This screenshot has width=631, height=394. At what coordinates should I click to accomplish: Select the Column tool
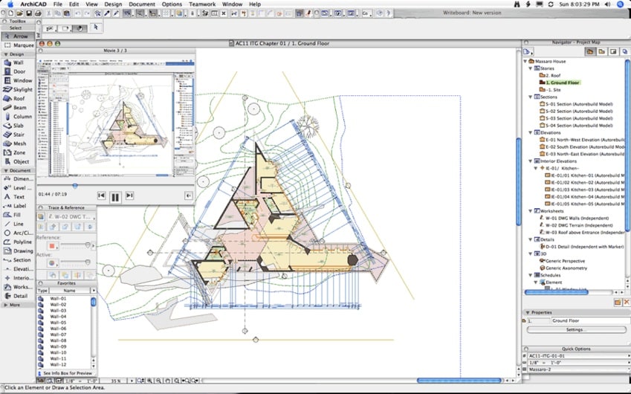[18, 116]
